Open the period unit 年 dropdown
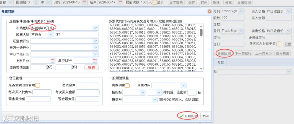Screen dimensions: 294x124 (x=48, y=2)
